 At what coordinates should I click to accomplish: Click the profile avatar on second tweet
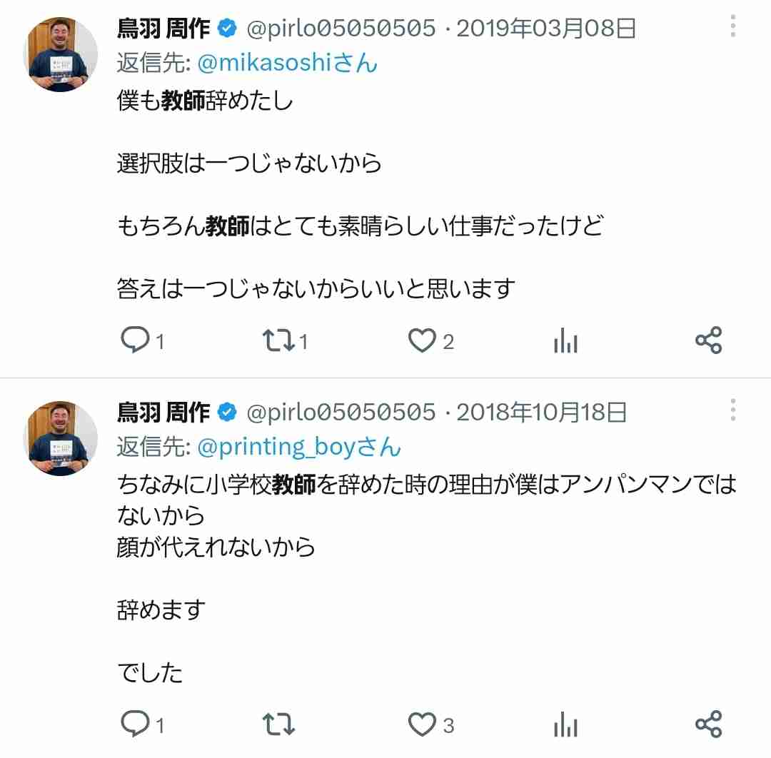[x=61, y=438]
